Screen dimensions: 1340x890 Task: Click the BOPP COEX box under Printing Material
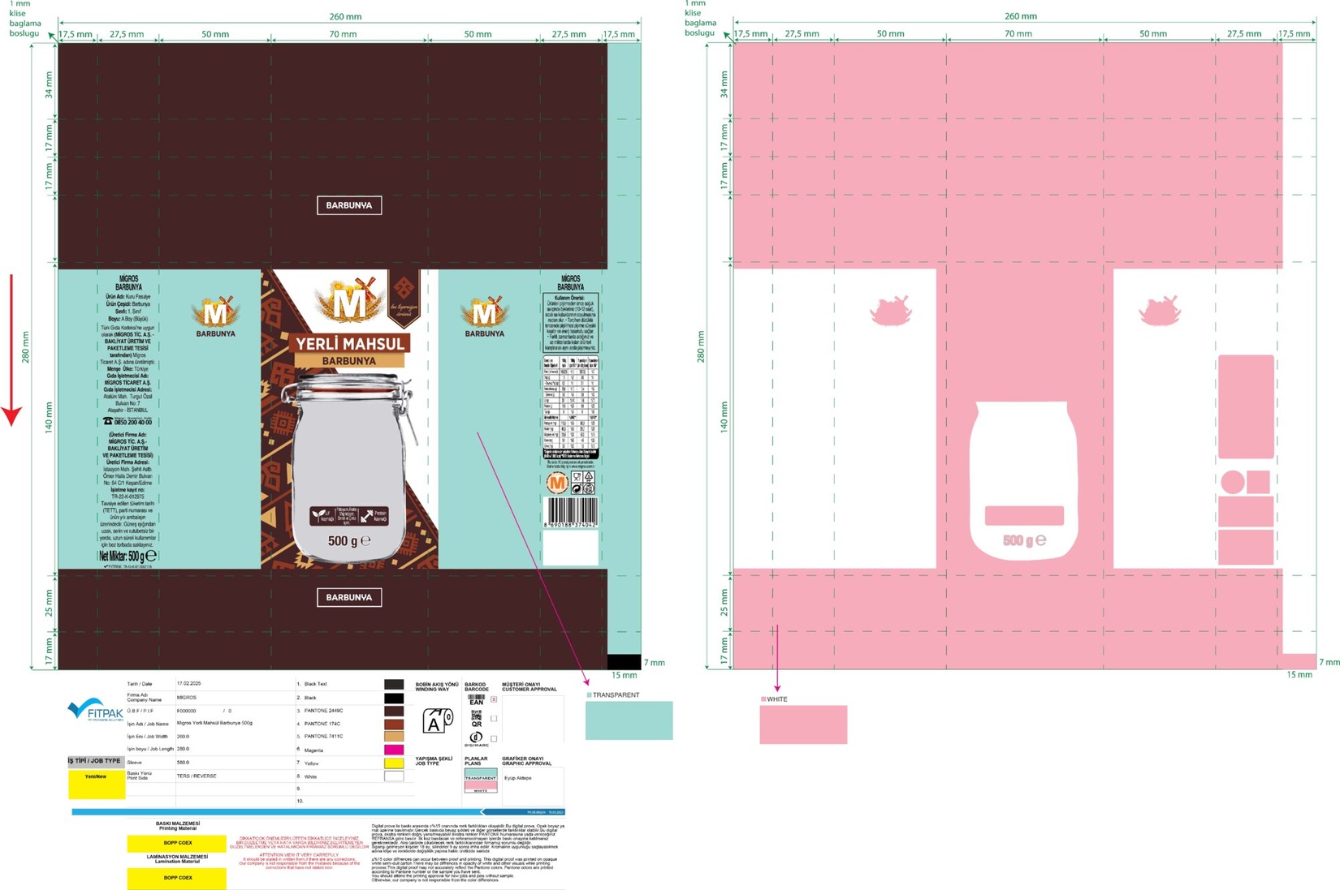(x=177, y=843)
